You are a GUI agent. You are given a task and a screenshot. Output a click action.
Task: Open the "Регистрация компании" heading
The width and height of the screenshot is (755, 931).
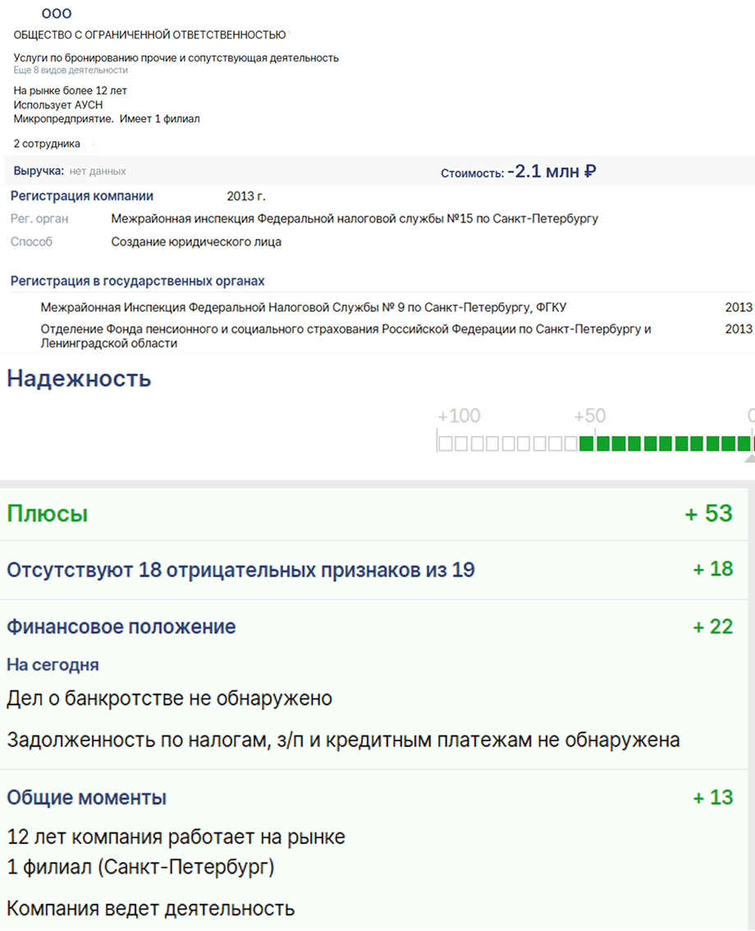pyautogui.click(x=82, y=196)
